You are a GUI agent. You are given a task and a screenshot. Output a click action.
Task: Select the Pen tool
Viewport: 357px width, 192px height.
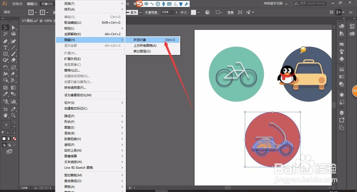pos(5,41)
